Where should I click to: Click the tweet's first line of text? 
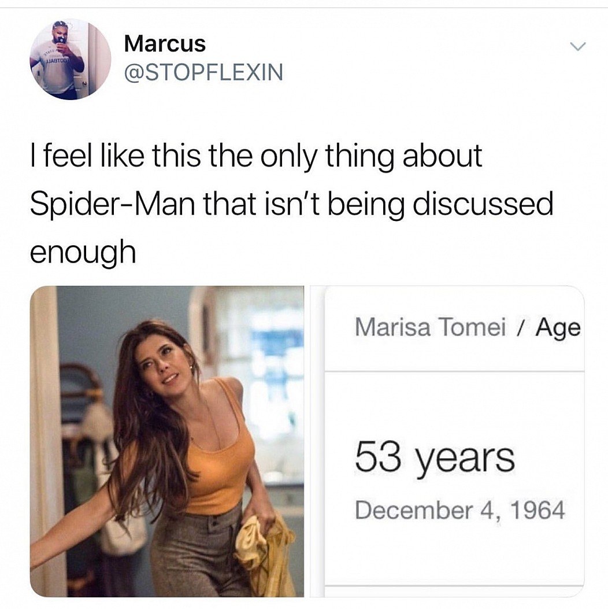tap(256, 156)
